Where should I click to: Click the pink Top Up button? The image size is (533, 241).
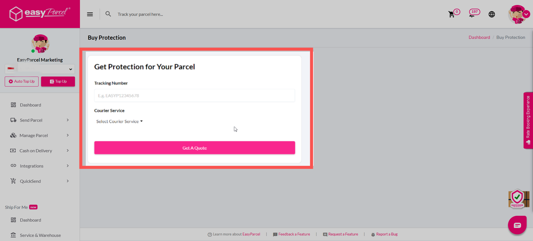tap(58, 82)
